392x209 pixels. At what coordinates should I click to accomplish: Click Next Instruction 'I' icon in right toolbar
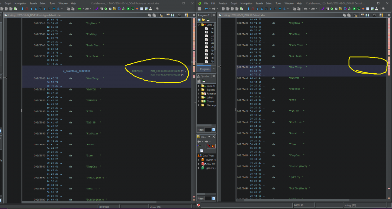[x=257, y=8]
